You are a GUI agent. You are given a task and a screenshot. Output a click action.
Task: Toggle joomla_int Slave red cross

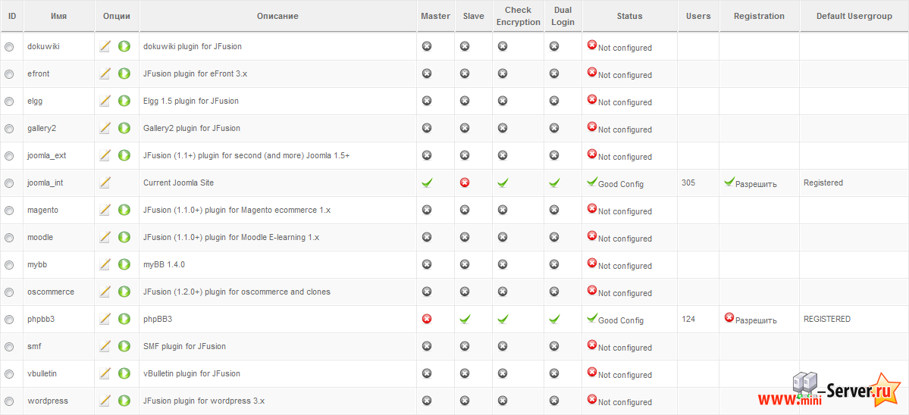pos(464,183)
